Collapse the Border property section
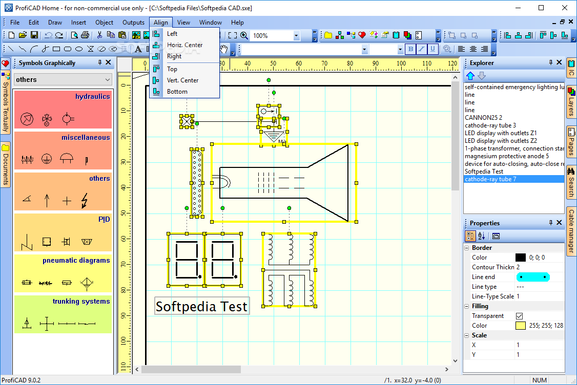 point(467,248)
